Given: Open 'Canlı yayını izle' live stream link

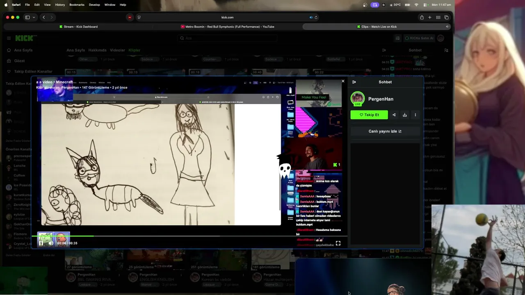Looking at the screenshot, I should (x=385, y=131).
